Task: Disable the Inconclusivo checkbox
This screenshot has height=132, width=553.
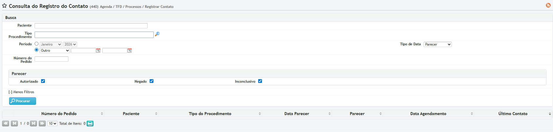Action: point(260,81)
